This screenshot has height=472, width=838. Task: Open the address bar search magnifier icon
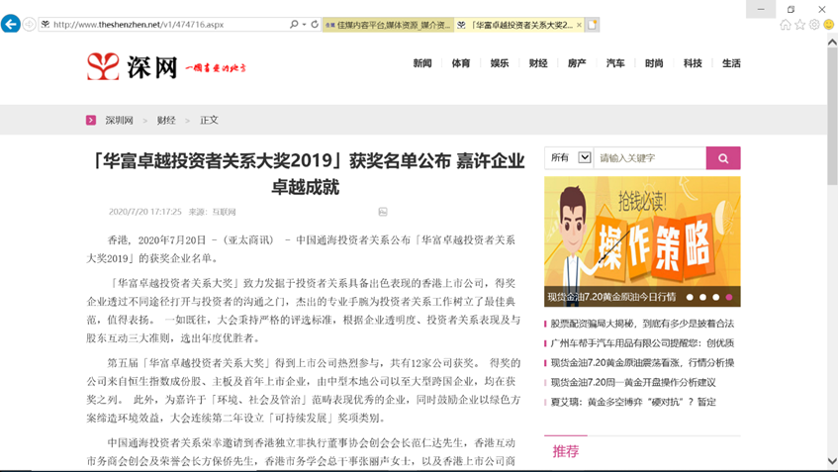pyautogui.click(x=294, y=24)
